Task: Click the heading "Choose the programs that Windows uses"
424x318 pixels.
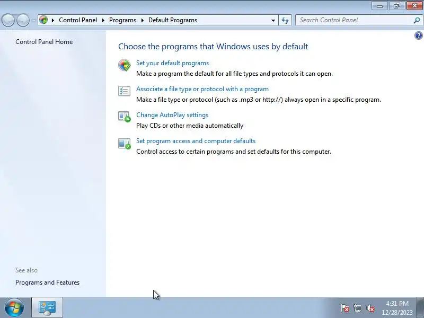Action: (213, 47)
